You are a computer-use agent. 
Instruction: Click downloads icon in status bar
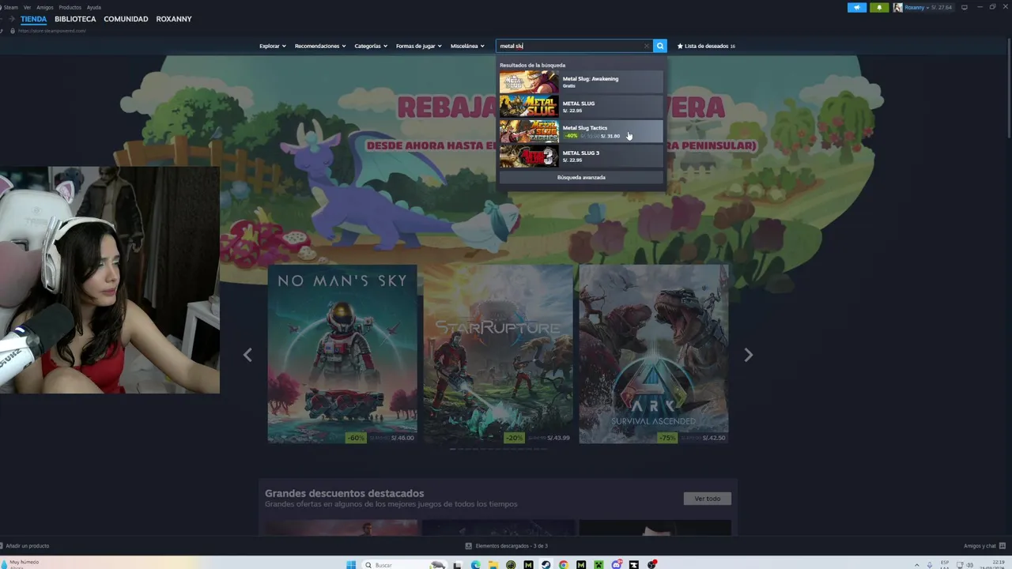tap(468, 546)
